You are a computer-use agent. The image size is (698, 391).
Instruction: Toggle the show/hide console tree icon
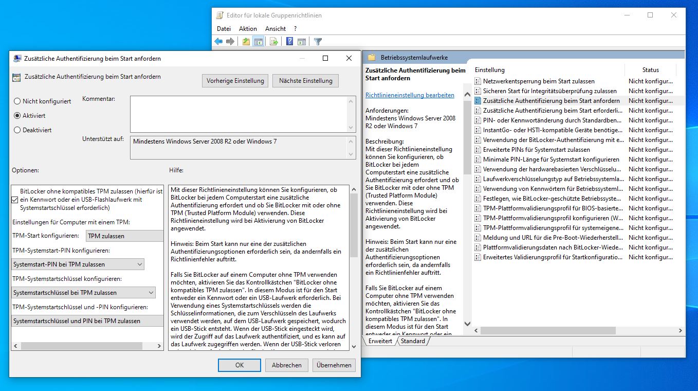point(258,42)
